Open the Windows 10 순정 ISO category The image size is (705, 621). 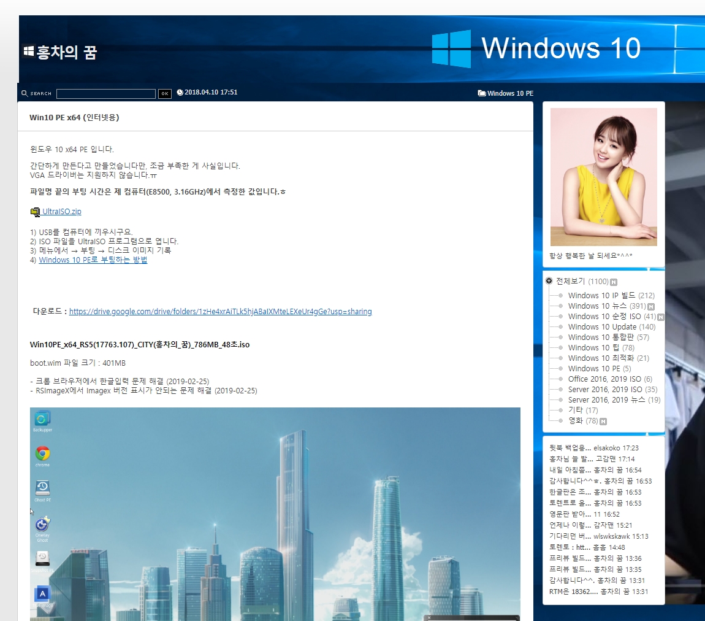point(612,317)
